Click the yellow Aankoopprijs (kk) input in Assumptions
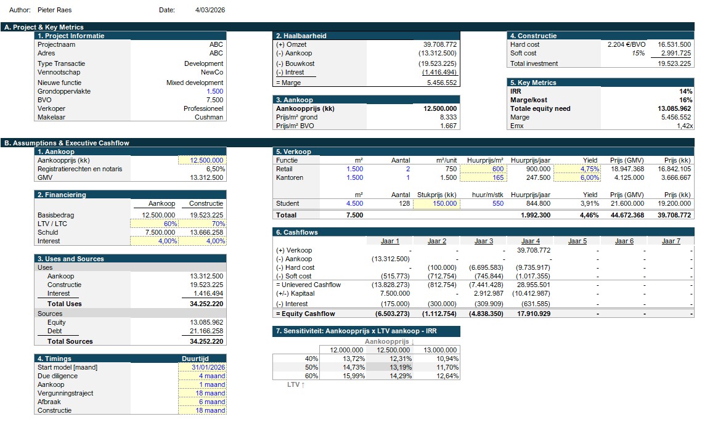702x422 pixels. [x=202, y=160]
